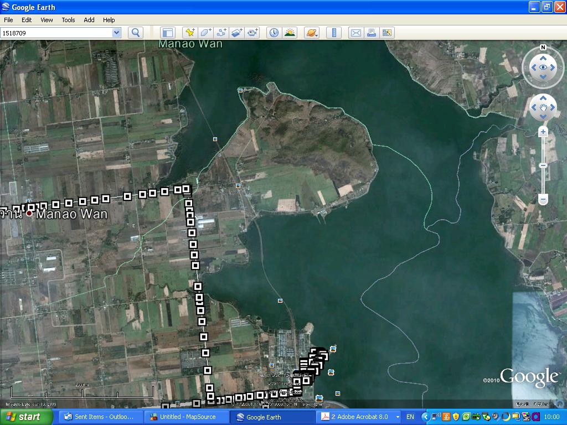Viewport: 567px width, 425px height.
Task: Click the zoom slider handle
Action: [543, 165]
